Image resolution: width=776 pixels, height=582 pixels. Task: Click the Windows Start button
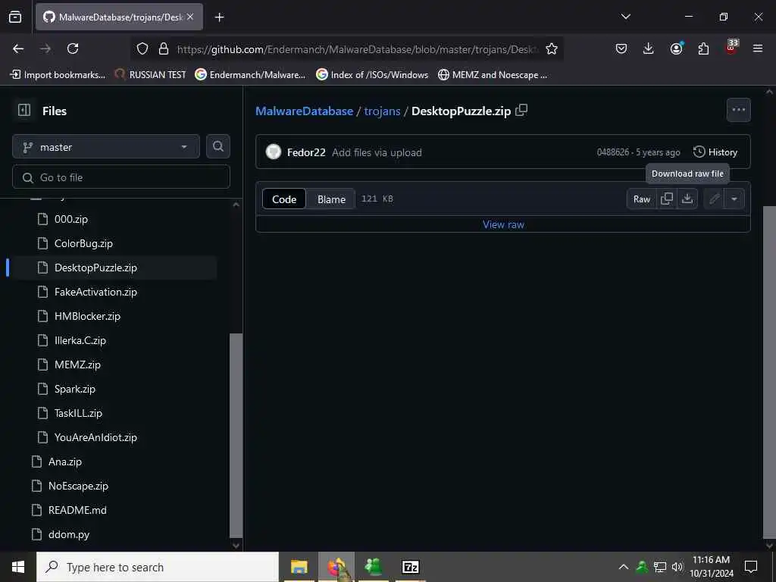18,567
